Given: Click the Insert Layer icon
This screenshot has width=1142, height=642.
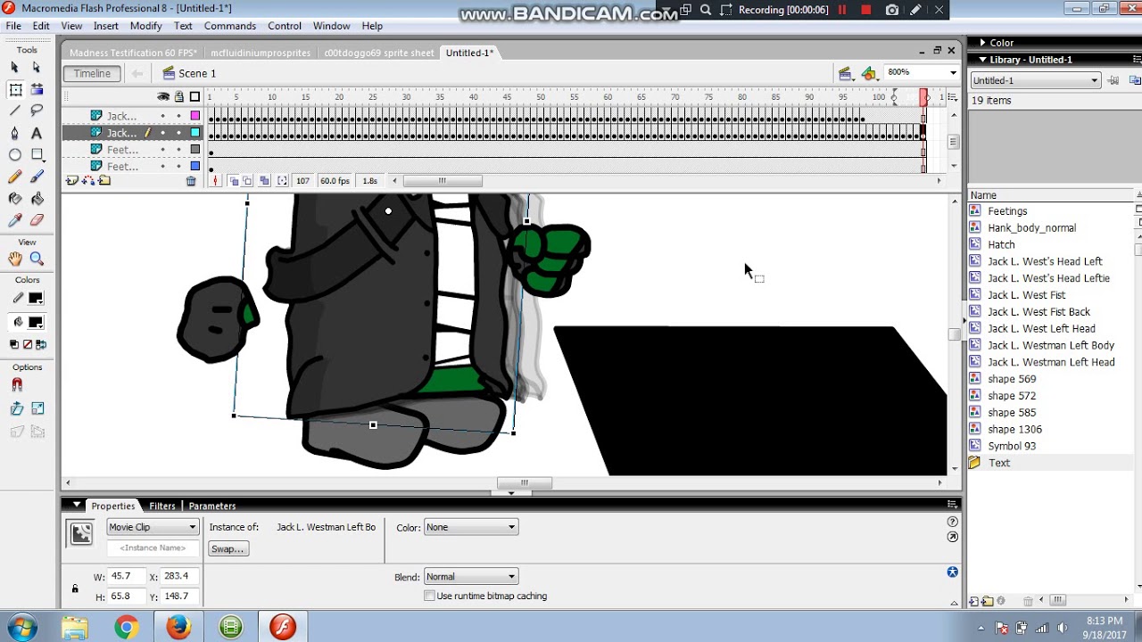Looking at the screenshot, I should pos(72,181).
